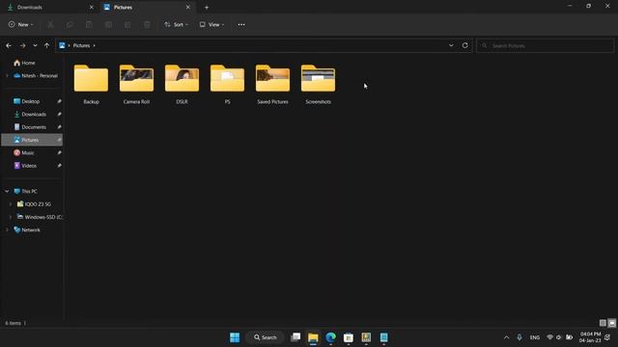
Task: Refresh the Pictures folder view
Action: point(465,45)
